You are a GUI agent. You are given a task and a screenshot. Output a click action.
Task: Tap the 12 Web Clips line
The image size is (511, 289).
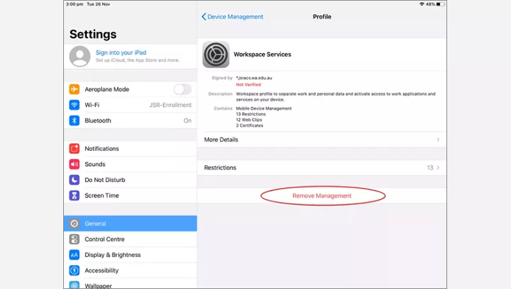pos(249,120)
